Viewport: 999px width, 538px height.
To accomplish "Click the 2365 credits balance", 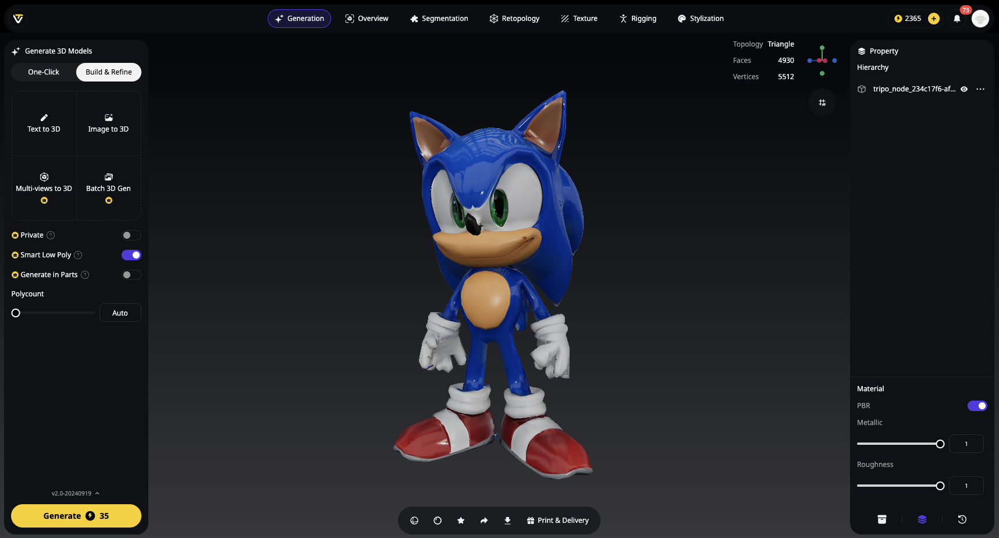I will point(908,19).
